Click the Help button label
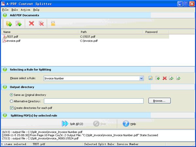Image resolution: width=196 pixels, height=147 pixels. click(133, 124)
